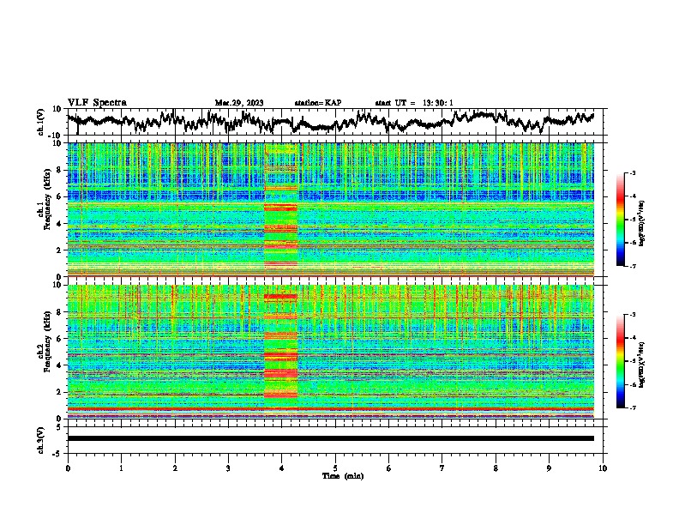
Task: Click the ch.2 color scale bar
Action: [620, 361]
